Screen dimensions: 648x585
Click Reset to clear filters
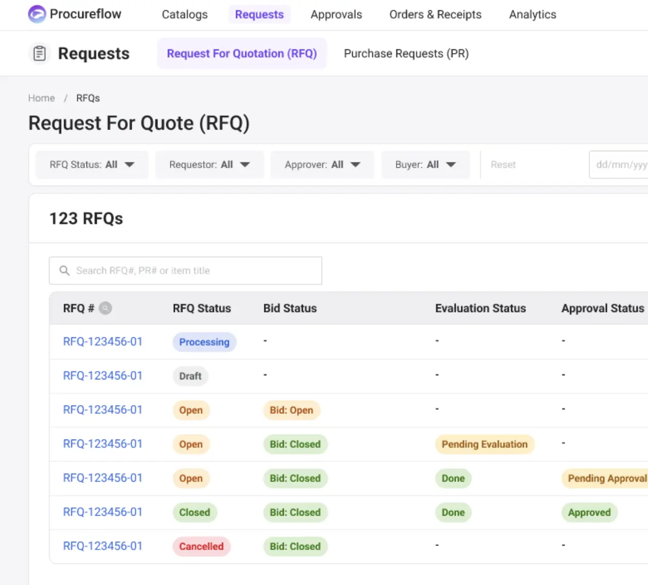[502, 165]
